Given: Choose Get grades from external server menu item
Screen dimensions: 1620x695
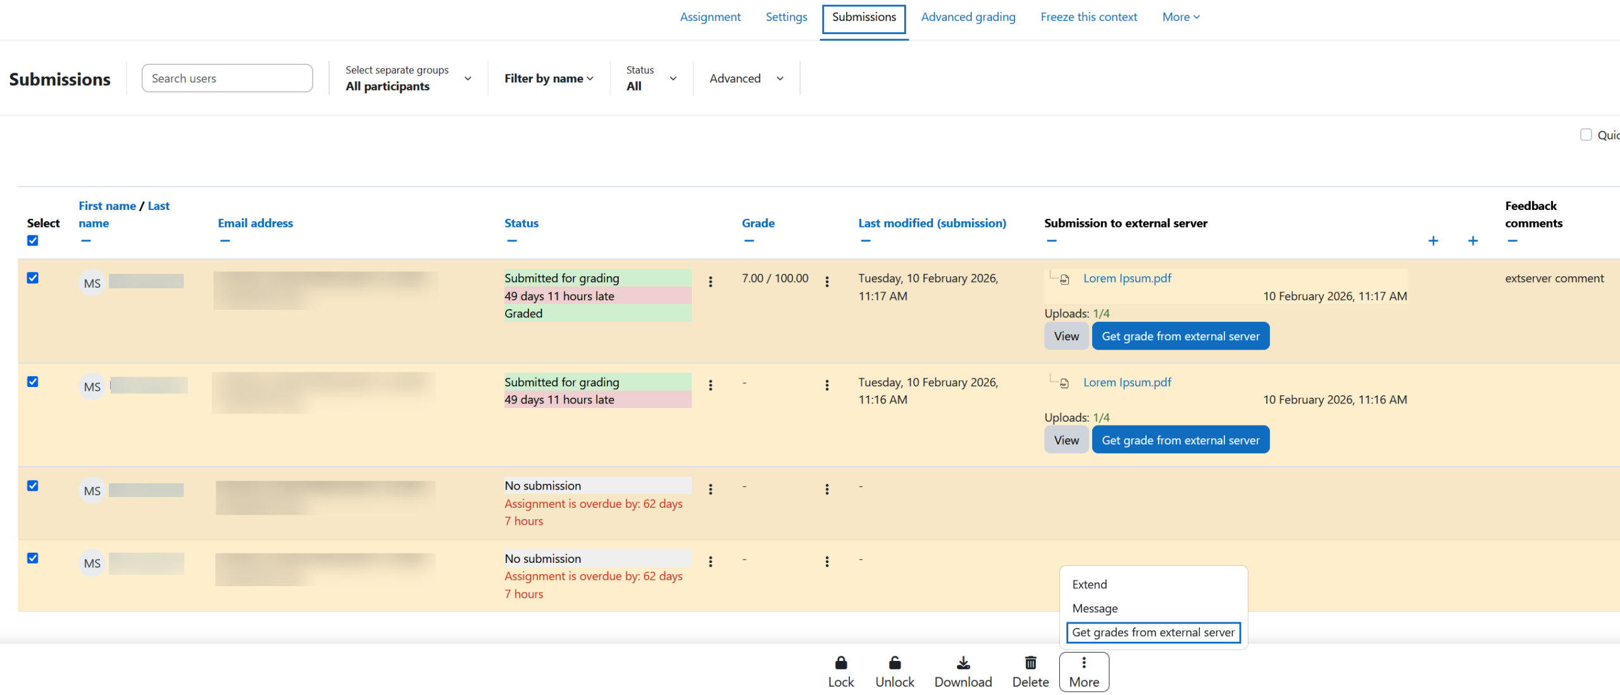Looking at the screenshot, I should [1152, 632].
